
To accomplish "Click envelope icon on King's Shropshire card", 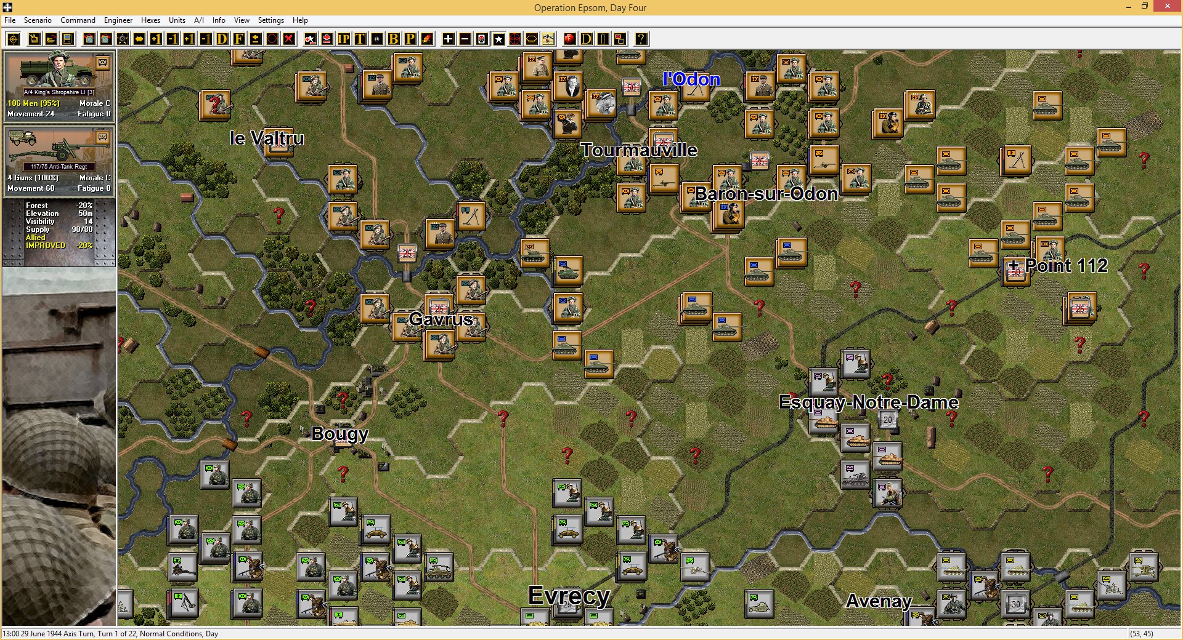I will (102, 62).
